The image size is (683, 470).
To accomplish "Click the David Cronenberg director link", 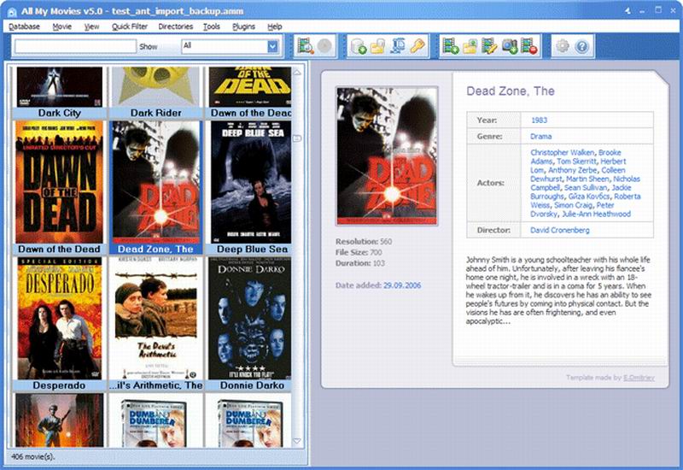I will [x=559, y=230].
